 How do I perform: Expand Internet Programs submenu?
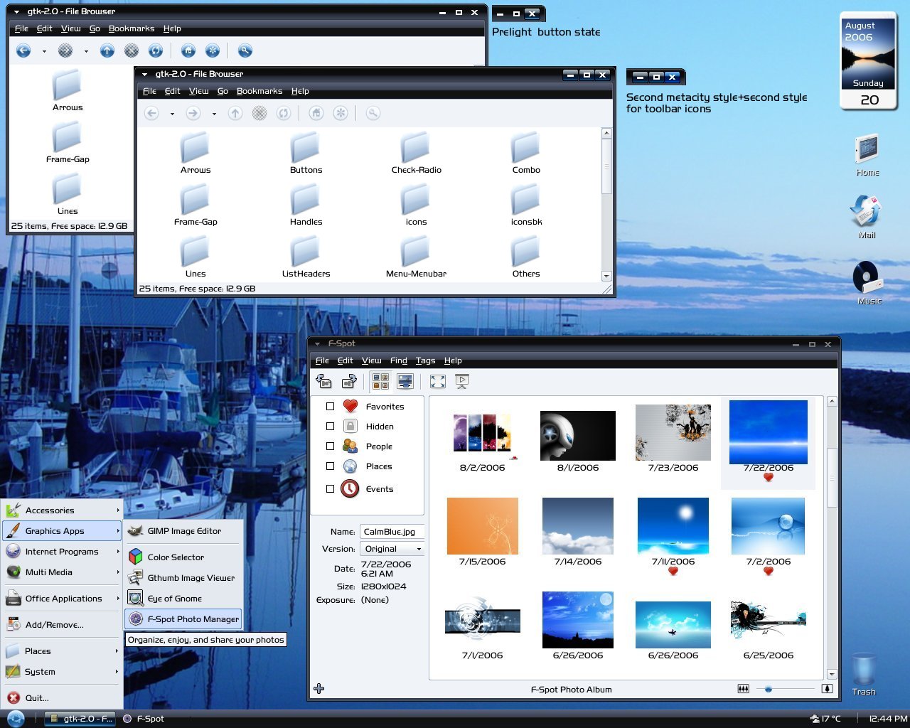[x=62, y=551]
